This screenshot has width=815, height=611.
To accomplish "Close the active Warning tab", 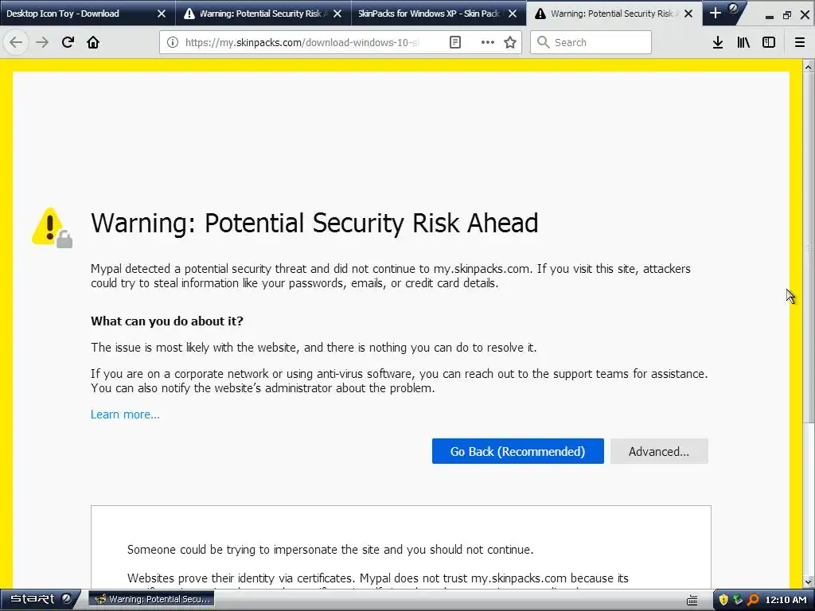I will tap(688, 14).
